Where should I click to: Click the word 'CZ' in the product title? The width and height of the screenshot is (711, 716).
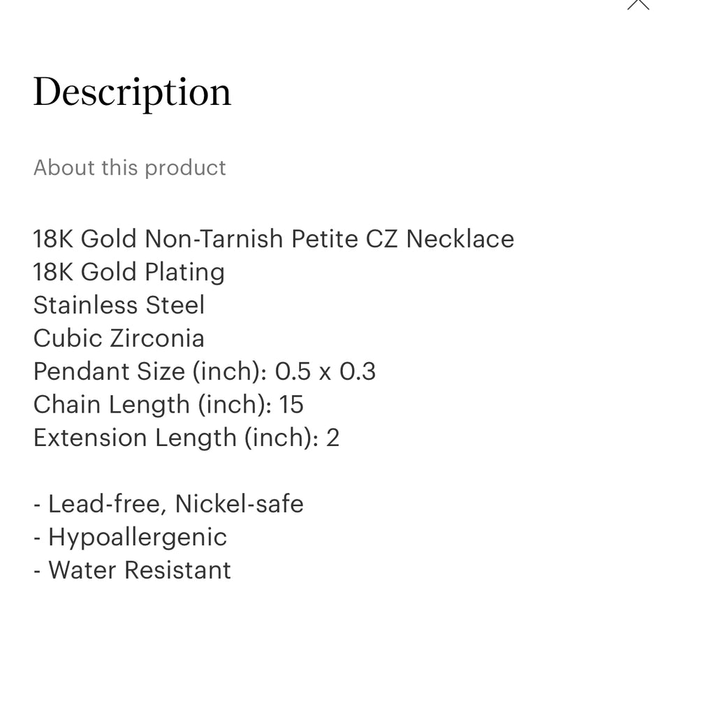click(x=382, y=239)
